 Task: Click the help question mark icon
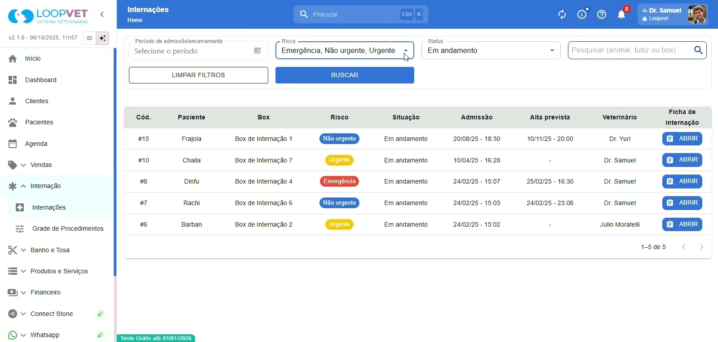click(x=602, y=14)
